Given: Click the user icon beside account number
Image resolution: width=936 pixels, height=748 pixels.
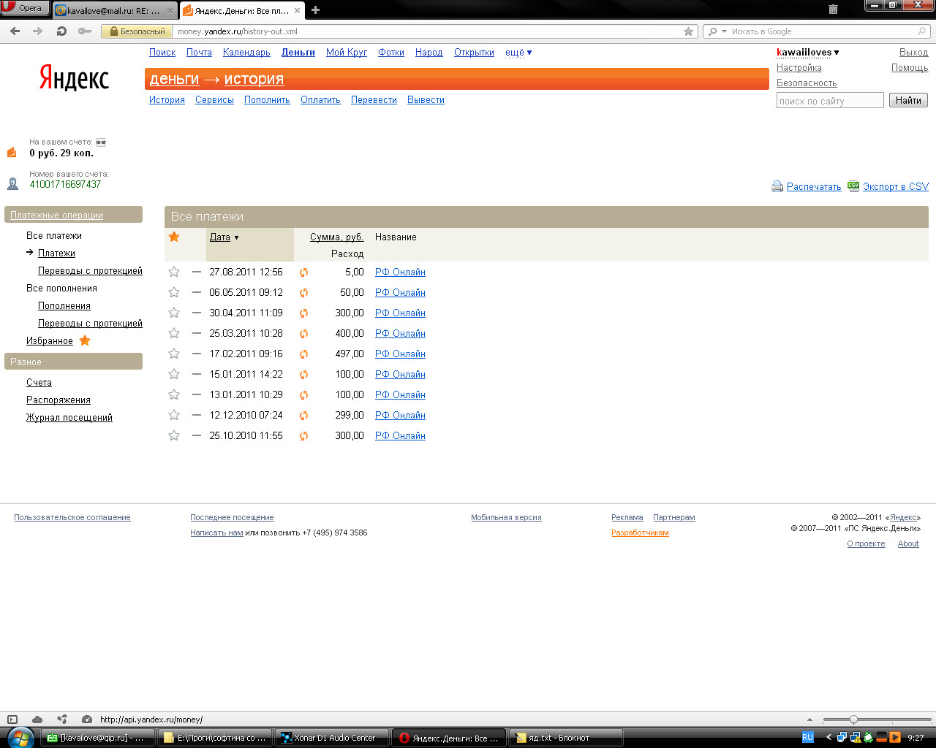Looking at the screenshot, I should click(12, 184).
